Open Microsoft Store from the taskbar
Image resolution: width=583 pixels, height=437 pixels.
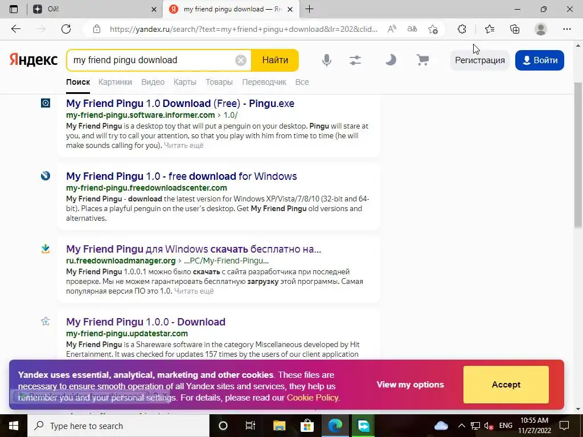coord(307,426)
